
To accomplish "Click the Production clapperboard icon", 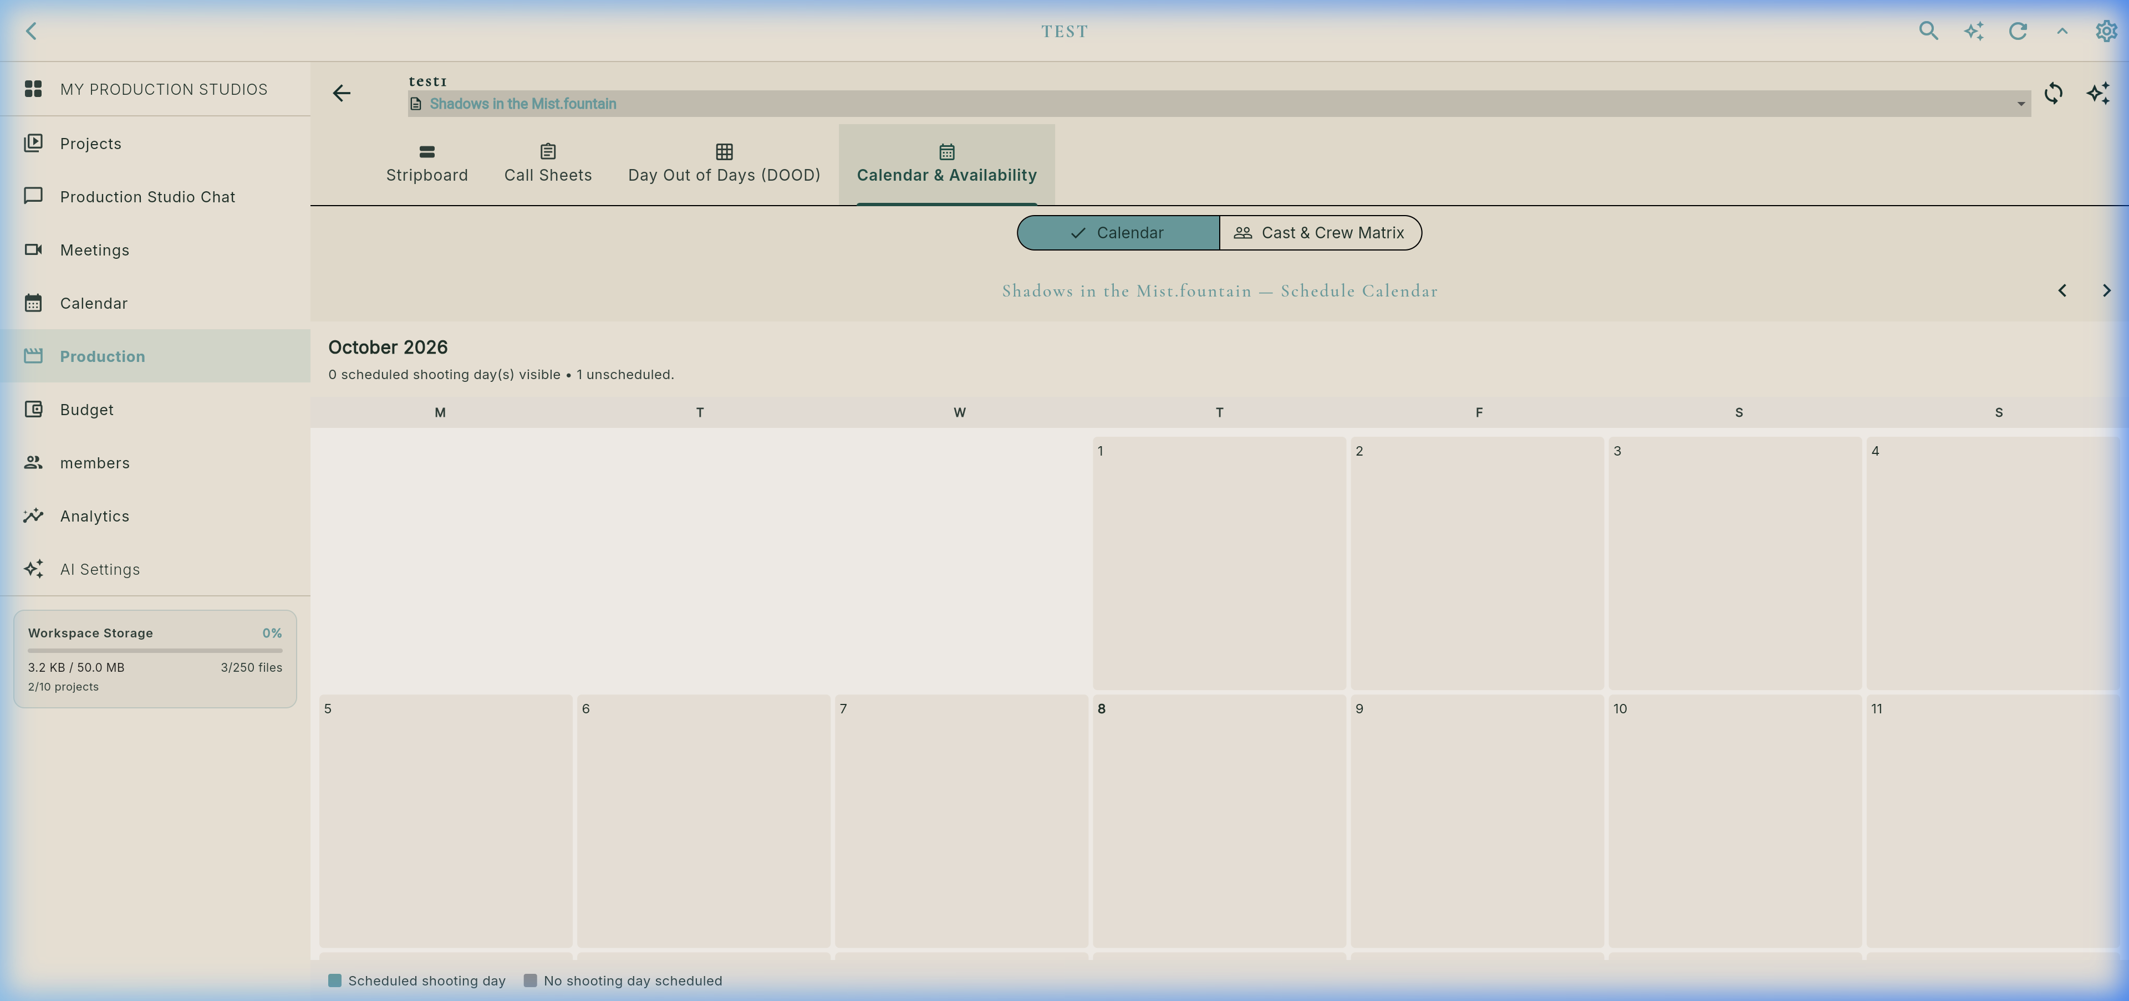I will (33, 356).
